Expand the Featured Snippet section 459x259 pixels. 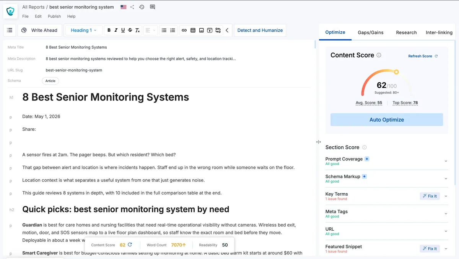click(x=446, y=249)
